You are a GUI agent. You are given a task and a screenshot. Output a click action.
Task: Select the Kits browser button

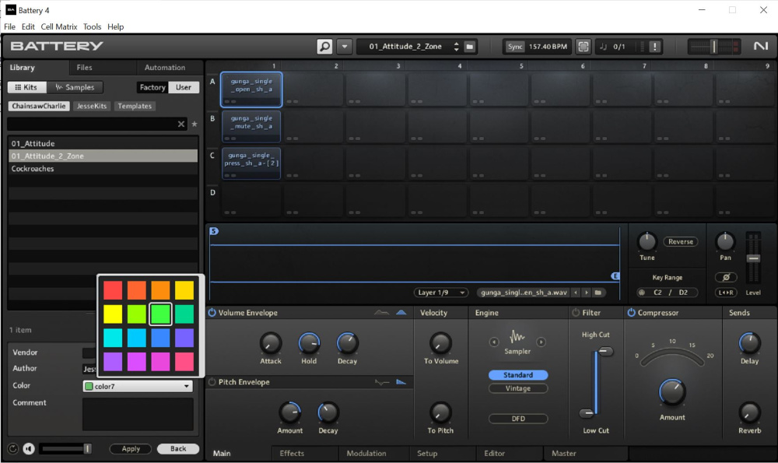coord(26,87)
